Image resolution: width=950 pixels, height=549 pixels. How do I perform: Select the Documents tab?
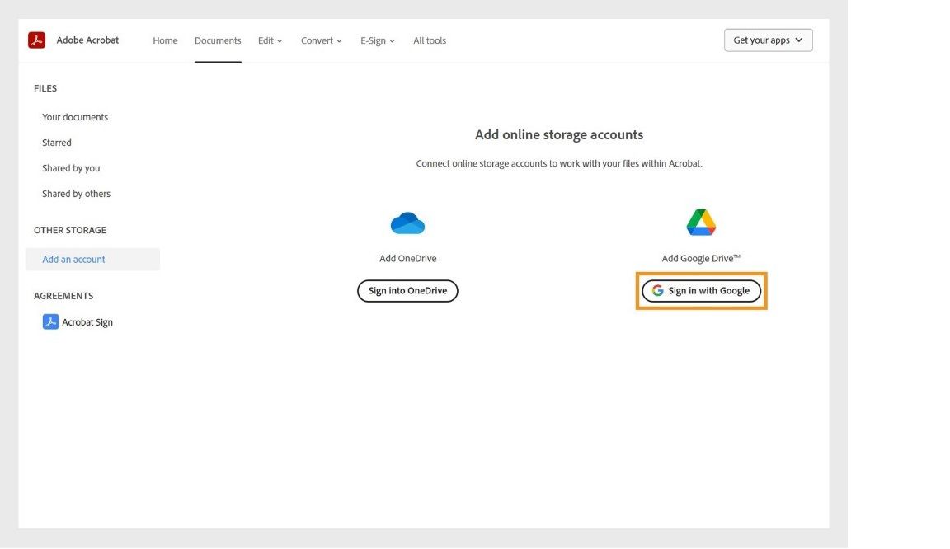pos(217,40)
